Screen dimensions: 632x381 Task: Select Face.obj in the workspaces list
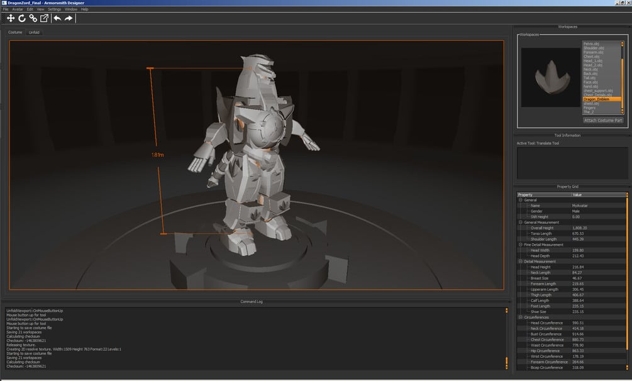601,82
